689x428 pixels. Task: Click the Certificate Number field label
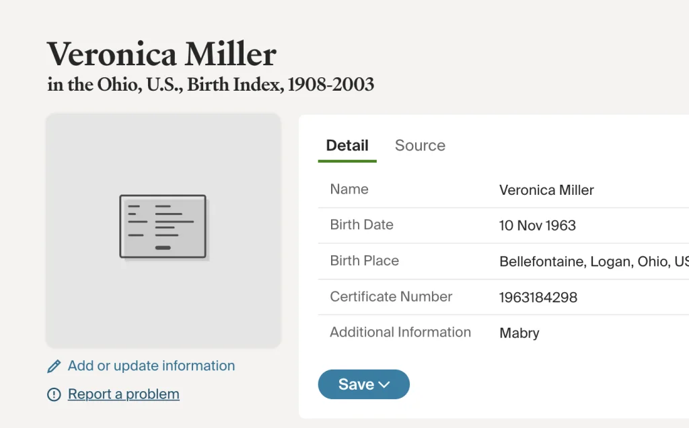(x=391, y=296)
